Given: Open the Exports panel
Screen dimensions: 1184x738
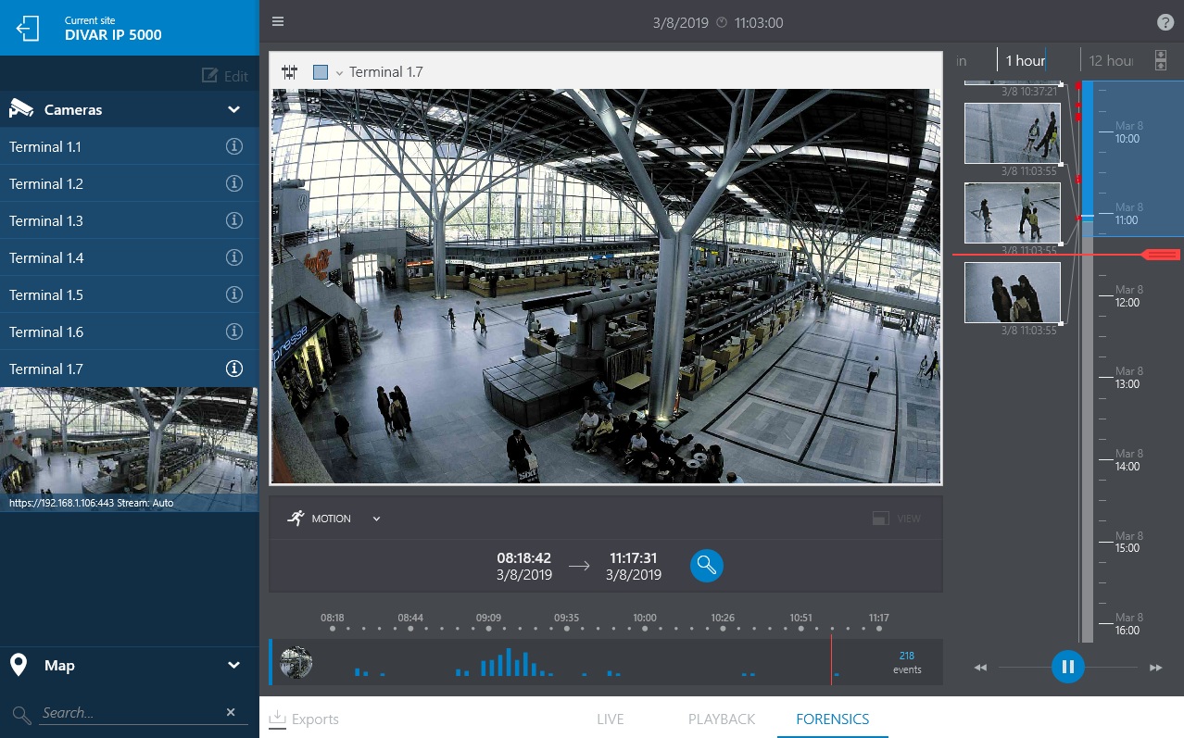Looking at the screenshot, I should [x=304, y=719].
